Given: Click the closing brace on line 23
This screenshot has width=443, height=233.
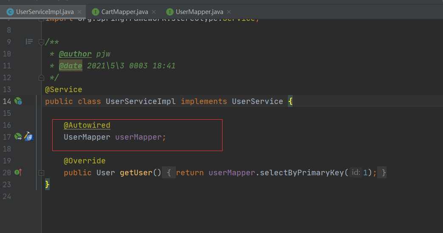Looking at the screenshot, I should (47, 185).
